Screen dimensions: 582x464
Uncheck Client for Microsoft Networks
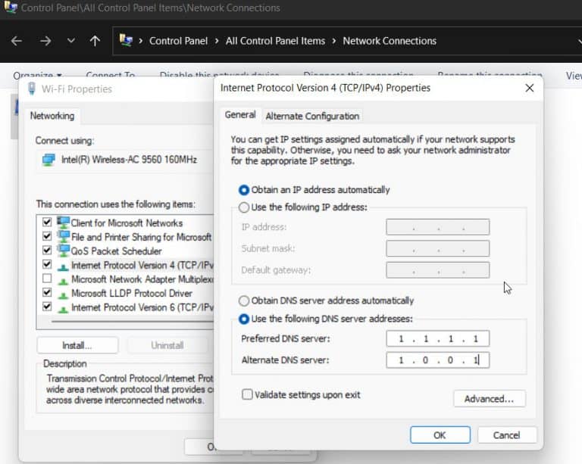click(x=48, y=223)
